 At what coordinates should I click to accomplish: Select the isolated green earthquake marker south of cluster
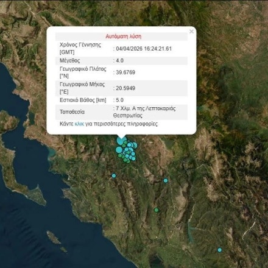point(156,210)
